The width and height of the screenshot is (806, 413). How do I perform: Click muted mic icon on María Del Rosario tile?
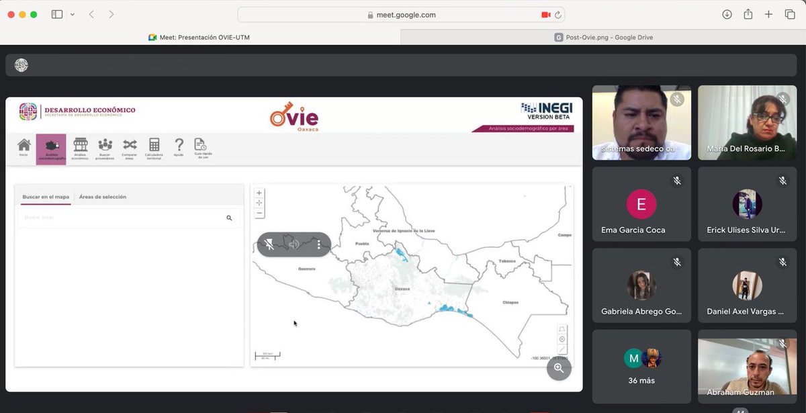click(782, 99)
